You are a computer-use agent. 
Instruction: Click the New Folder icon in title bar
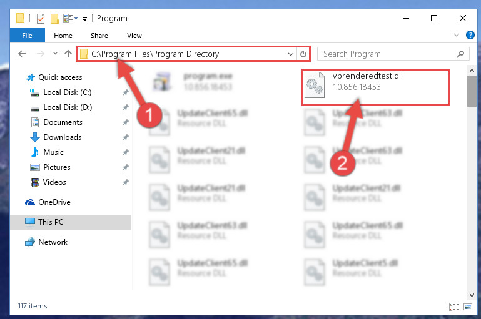pyautogui.click(x=54, y=19)
